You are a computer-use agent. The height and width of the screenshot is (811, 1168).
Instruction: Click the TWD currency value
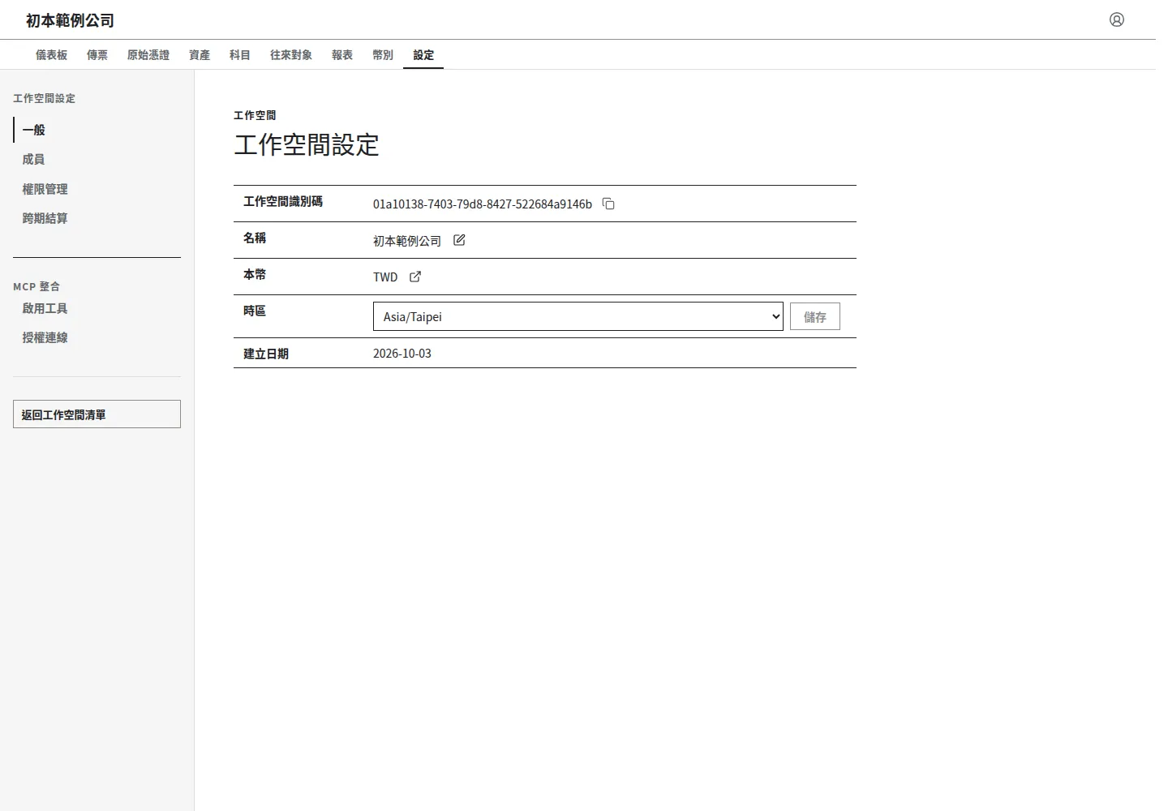click(x=385, y=277)
